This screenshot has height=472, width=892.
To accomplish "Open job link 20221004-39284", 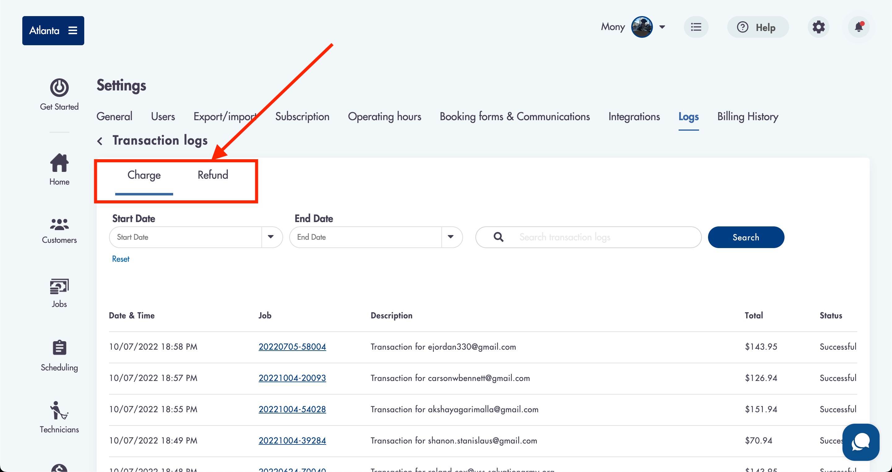I will [292, 440].
